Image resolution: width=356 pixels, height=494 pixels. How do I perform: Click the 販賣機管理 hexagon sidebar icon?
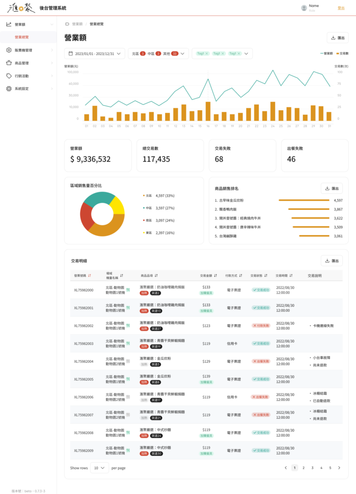(9, 50)
